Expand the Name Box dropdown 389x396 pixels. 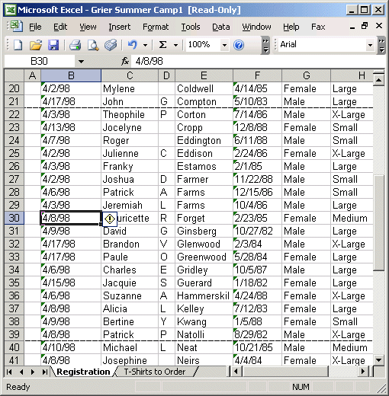click(x=81, y=62)
